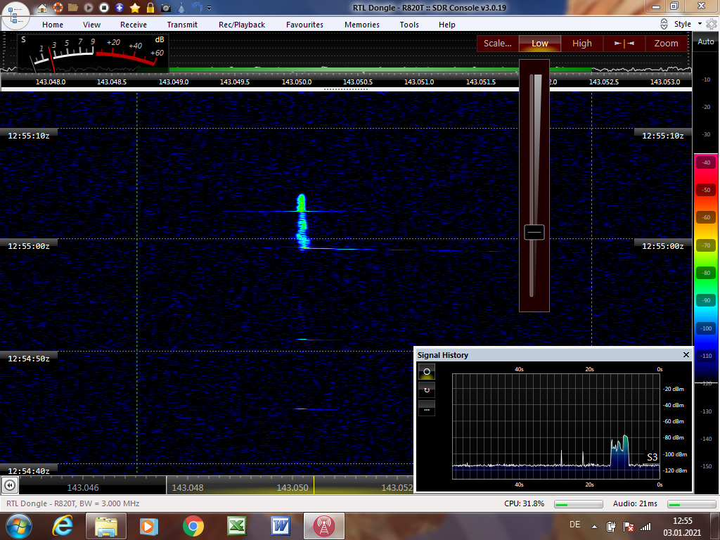Select SDR Console antenna icon in taskbar
This screenshot has width=720, height=540.
[323, 526]
